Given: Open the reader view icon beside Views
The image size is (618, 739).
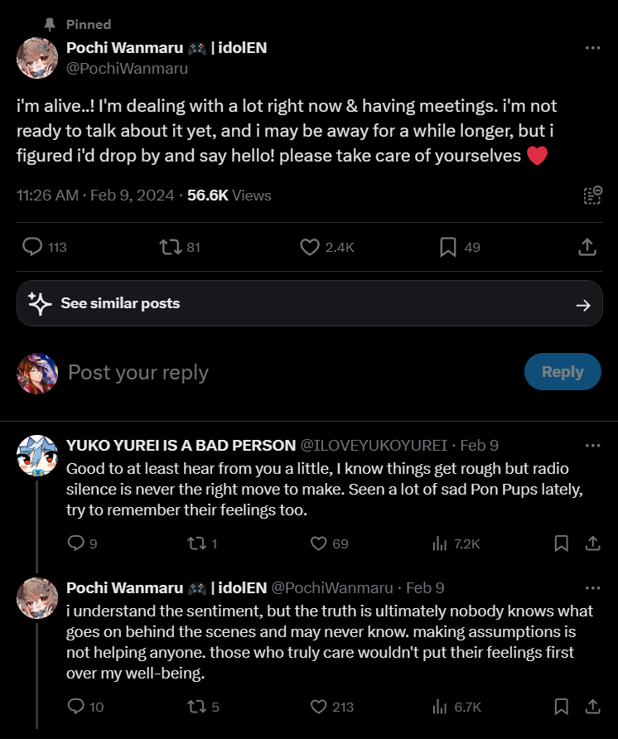Looking at the screenshot, I should (591, 196).
